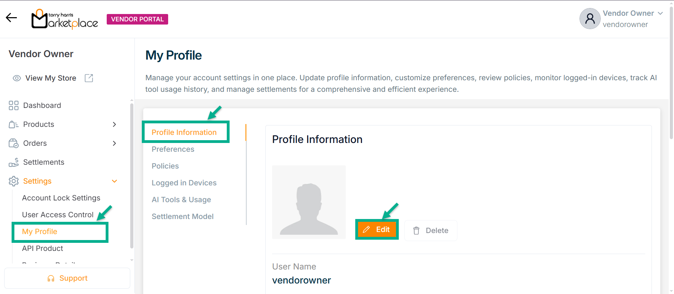Expand the Products submenu chevron

(114, 124)
